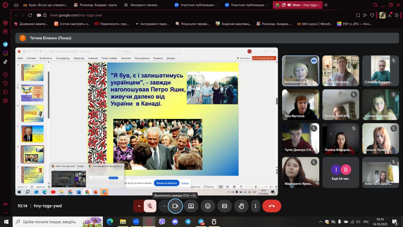Open Telegram in the Opera sidebar
403x227 pixels.
click(x=5, y=44)
